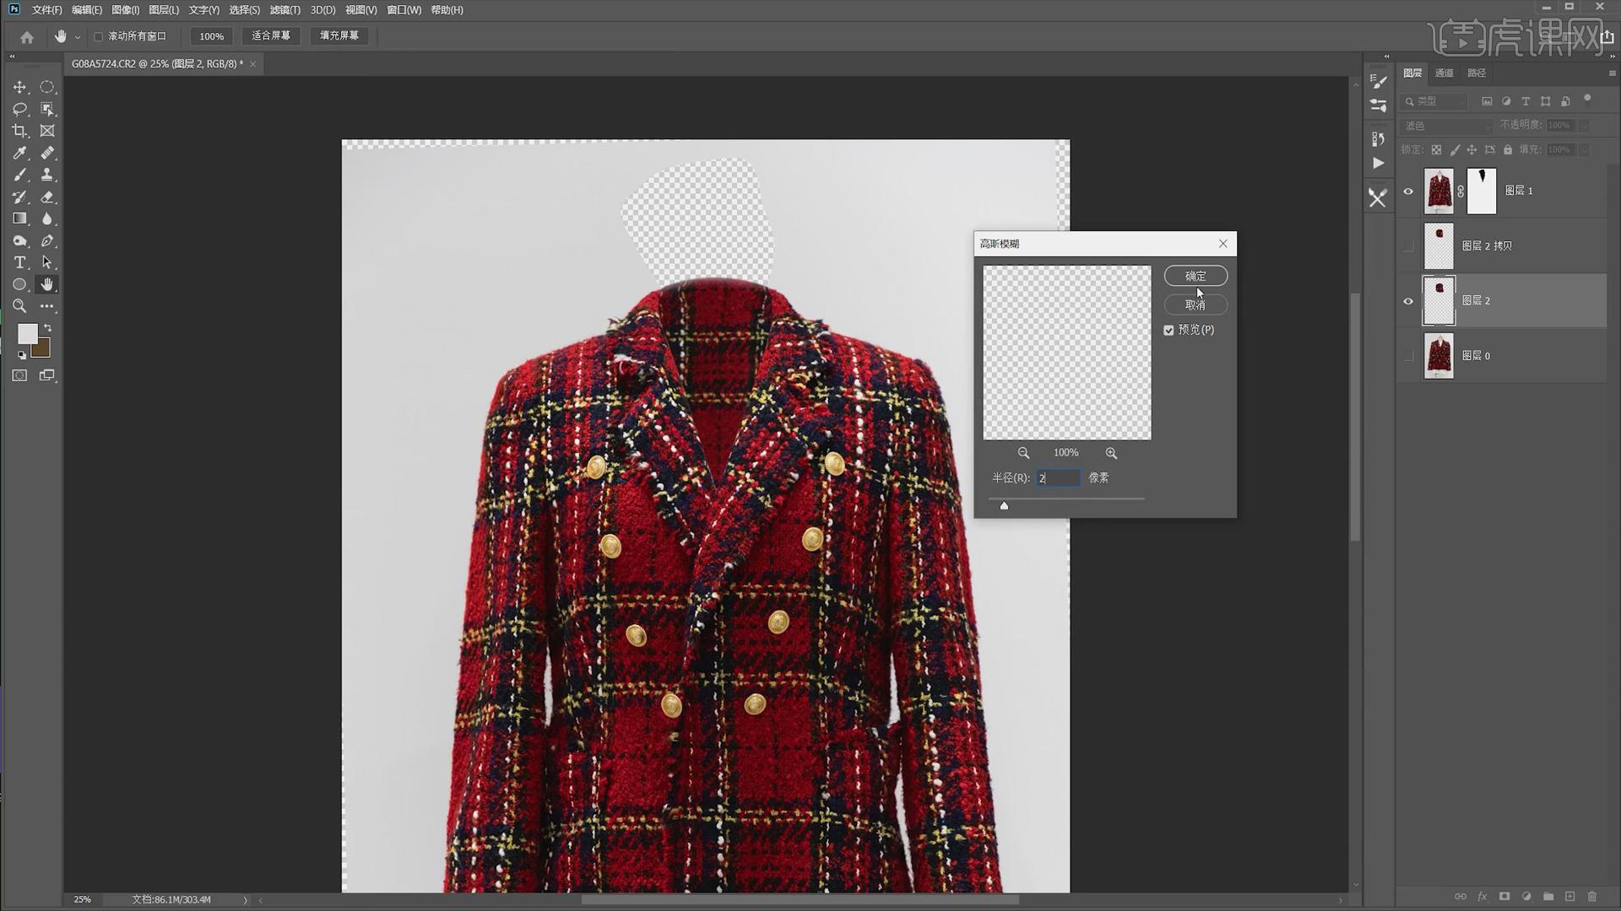
Task: Select the Clone Stamp tool
Action: (x=47, y=175)
